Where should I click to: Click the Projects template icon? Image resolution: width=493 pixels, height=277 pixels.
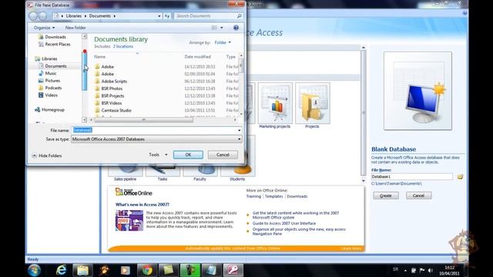(313, 103)
